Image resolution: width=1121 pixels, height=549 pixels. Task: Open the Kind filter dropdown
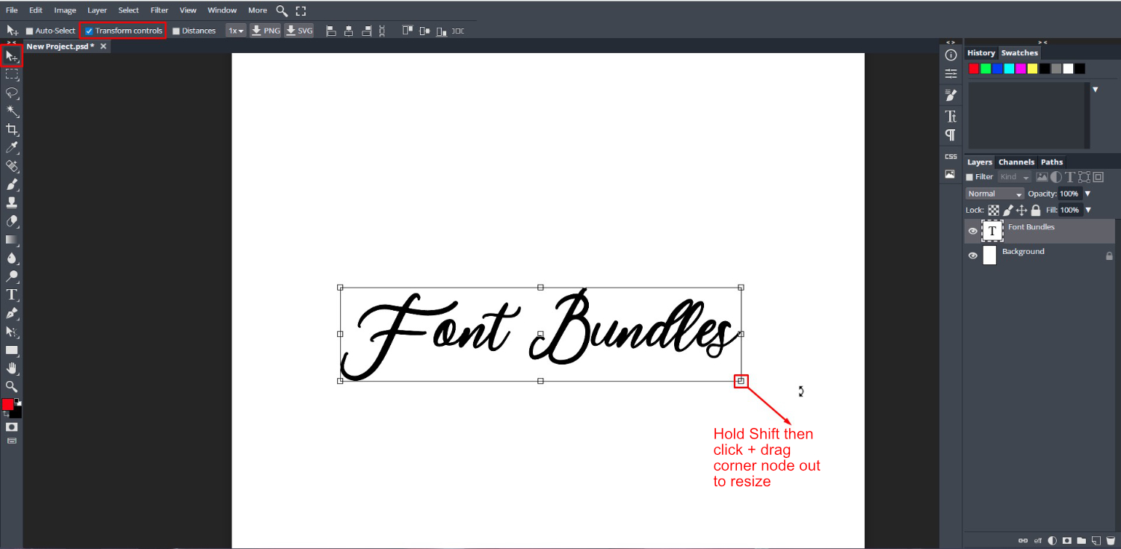pos(1015,177)
